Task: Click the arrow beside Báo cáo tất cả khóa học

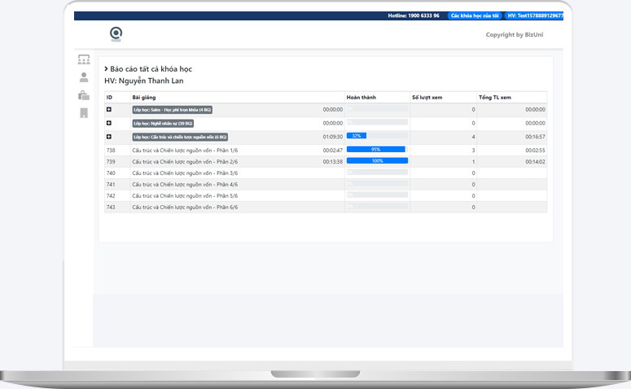Action: pyautogui.click(x=106, y=69)
